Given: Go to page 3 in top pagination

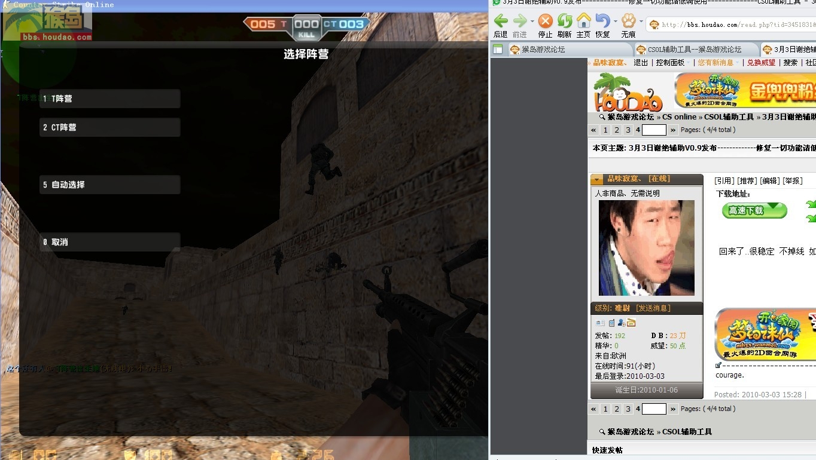Looking at the screenshot, I should click(628, 130).
